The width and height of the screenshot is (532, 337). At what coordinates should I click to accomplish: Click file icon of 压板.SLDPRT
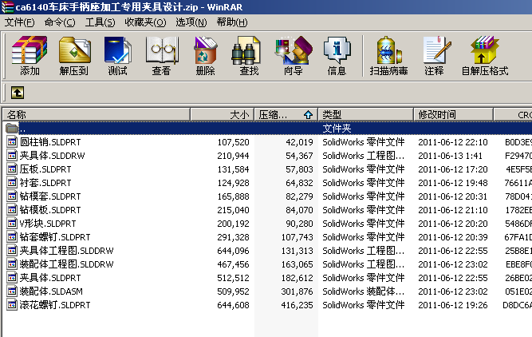coord(12,168)
